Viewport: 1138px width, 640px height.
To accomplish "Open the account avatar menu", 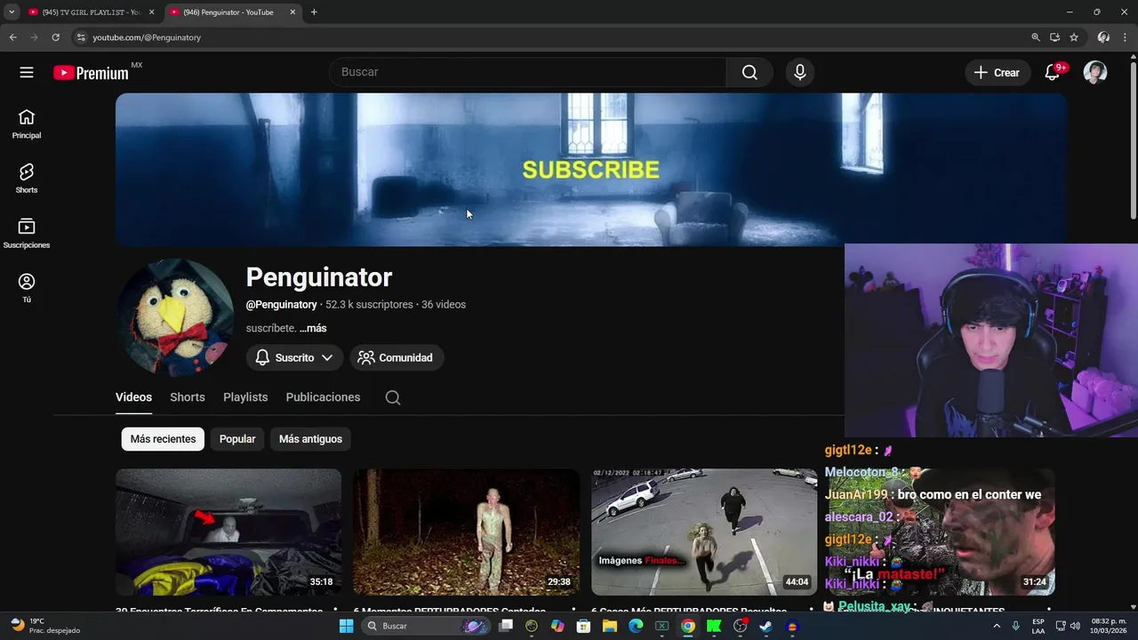I will click(1095, 73).
